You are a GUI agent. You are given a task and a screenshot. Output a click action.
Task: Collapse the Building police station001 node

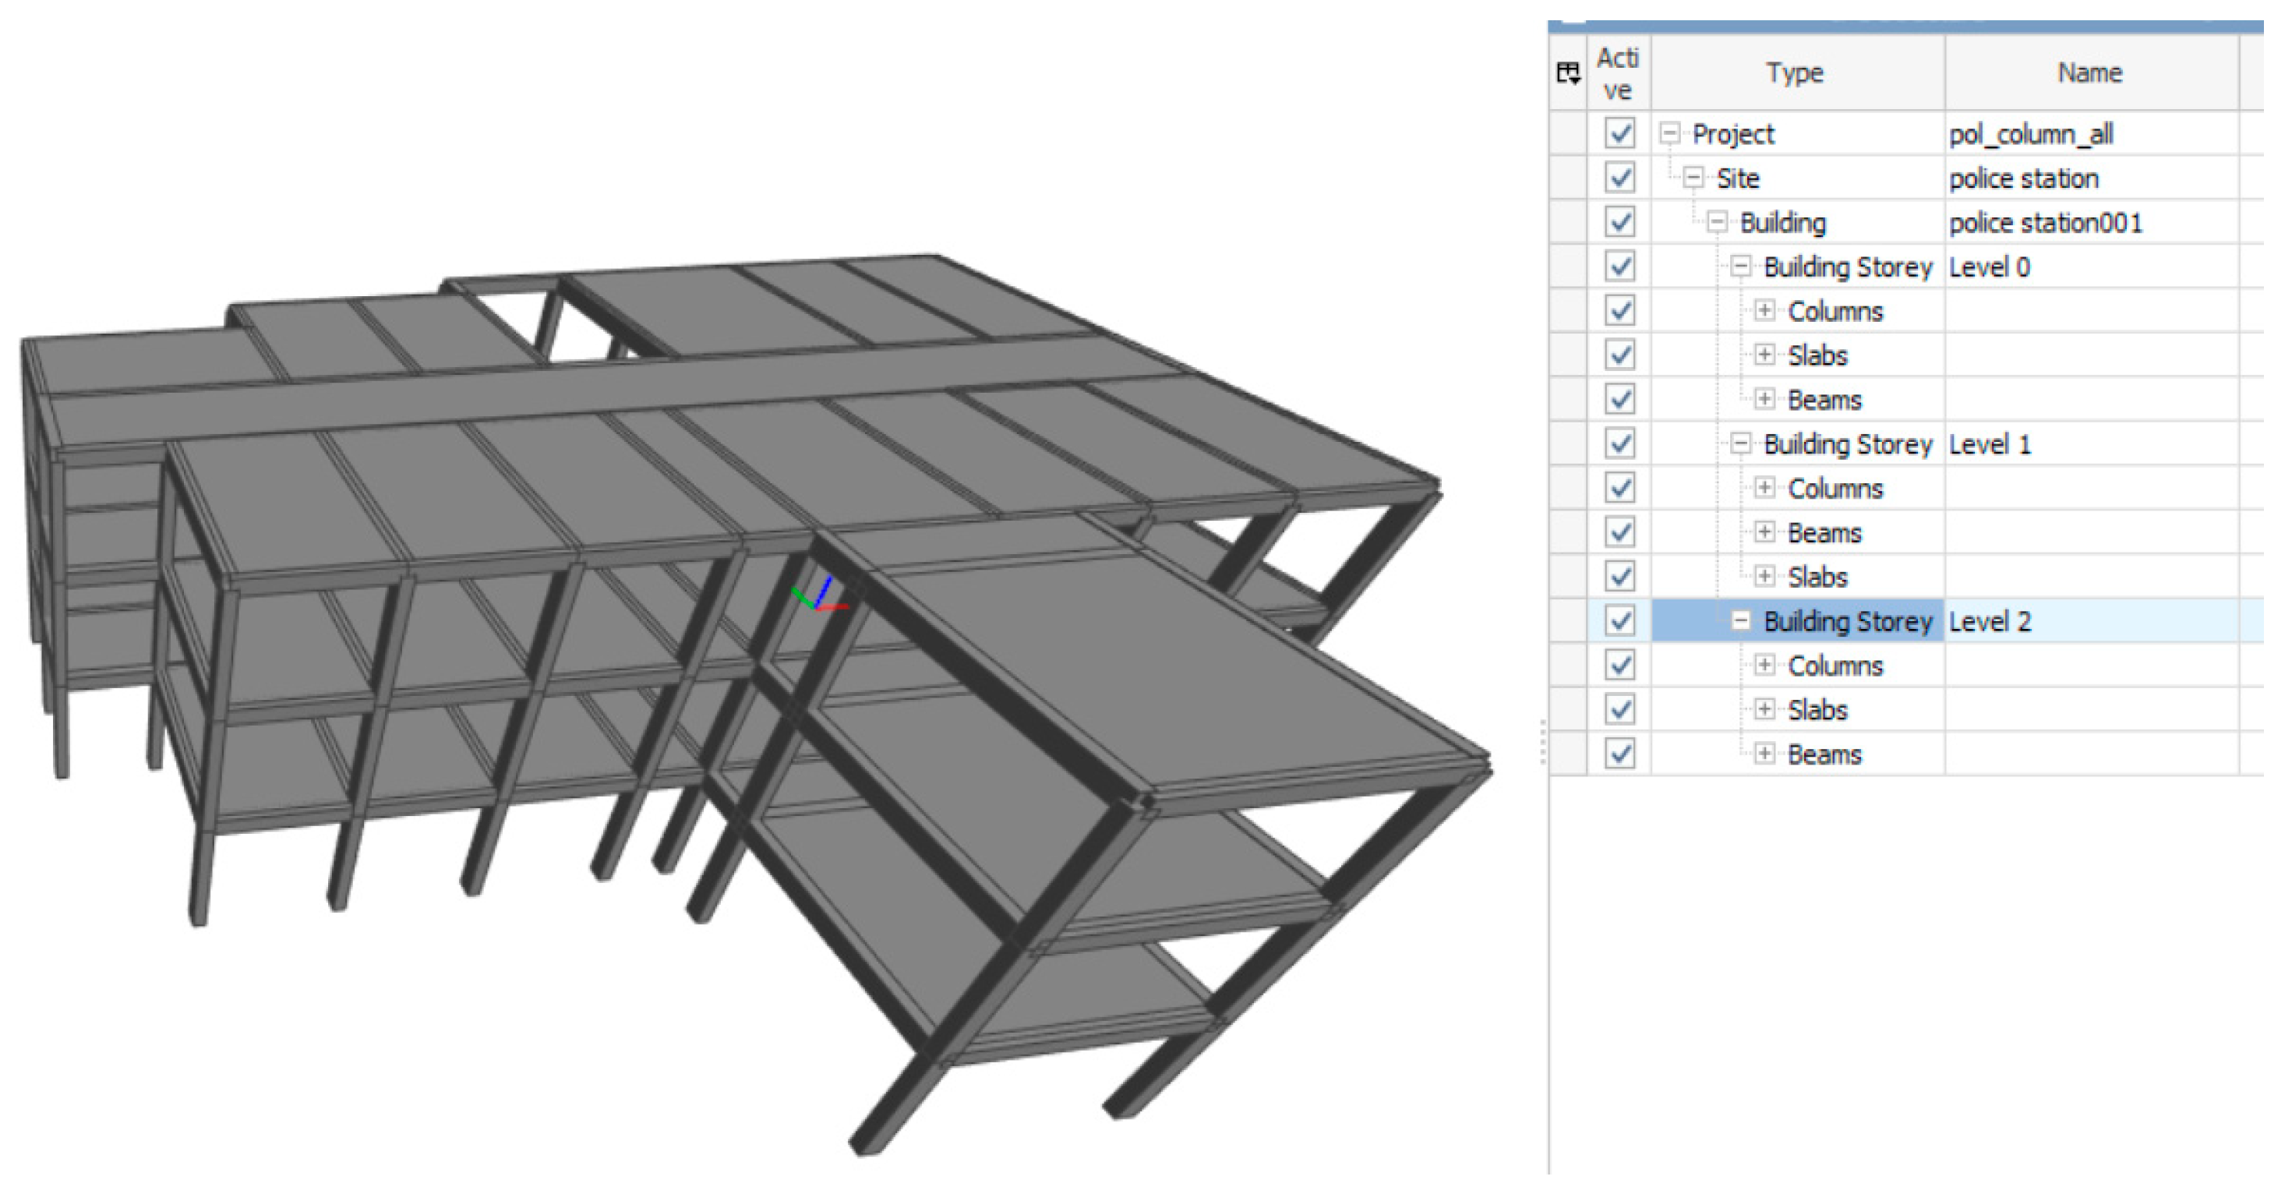[1717, 221]
